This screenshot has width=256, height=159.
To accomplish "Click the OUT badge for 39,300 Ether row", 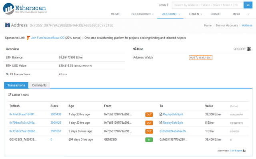I will pos(149,115).
